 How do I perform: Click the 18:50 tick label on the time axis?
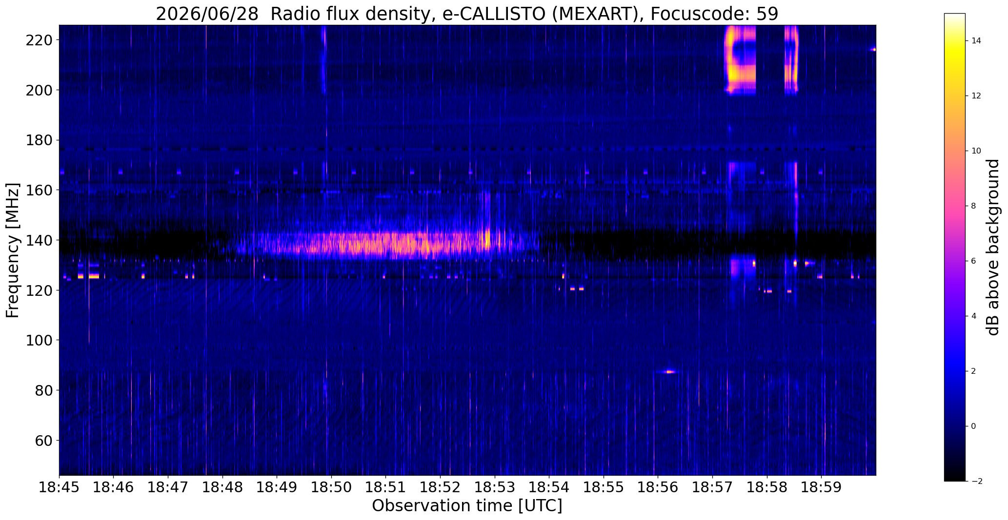point(331,487)
